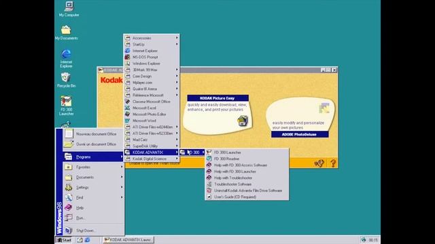
Task: Click the Start button on taskbar
Action: [x=64, y=240]
